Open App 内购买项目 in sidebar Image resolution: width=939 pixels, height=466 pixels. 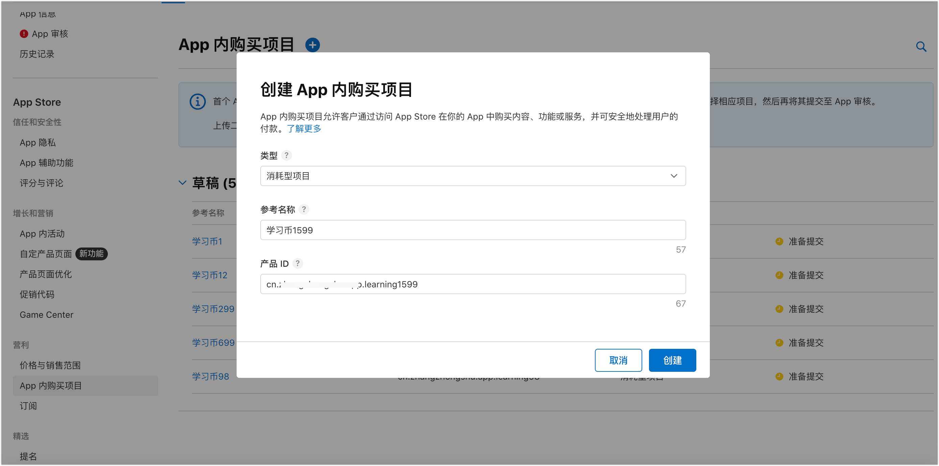coord(51,386)
